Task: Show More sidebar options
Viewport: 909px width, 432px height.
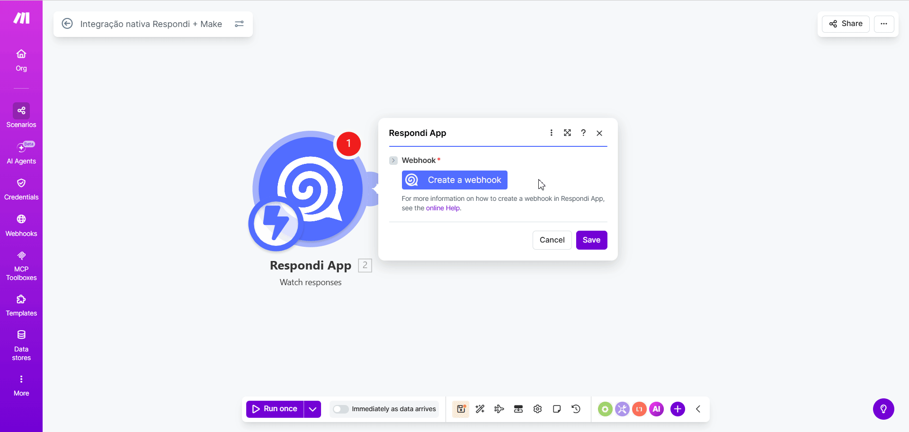Action: (21, 386)
